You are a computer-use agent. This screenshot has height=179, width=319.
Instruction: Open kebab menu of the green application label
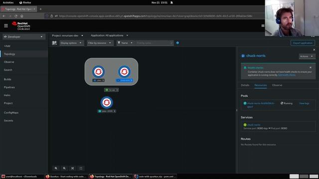tap(117, 90)
